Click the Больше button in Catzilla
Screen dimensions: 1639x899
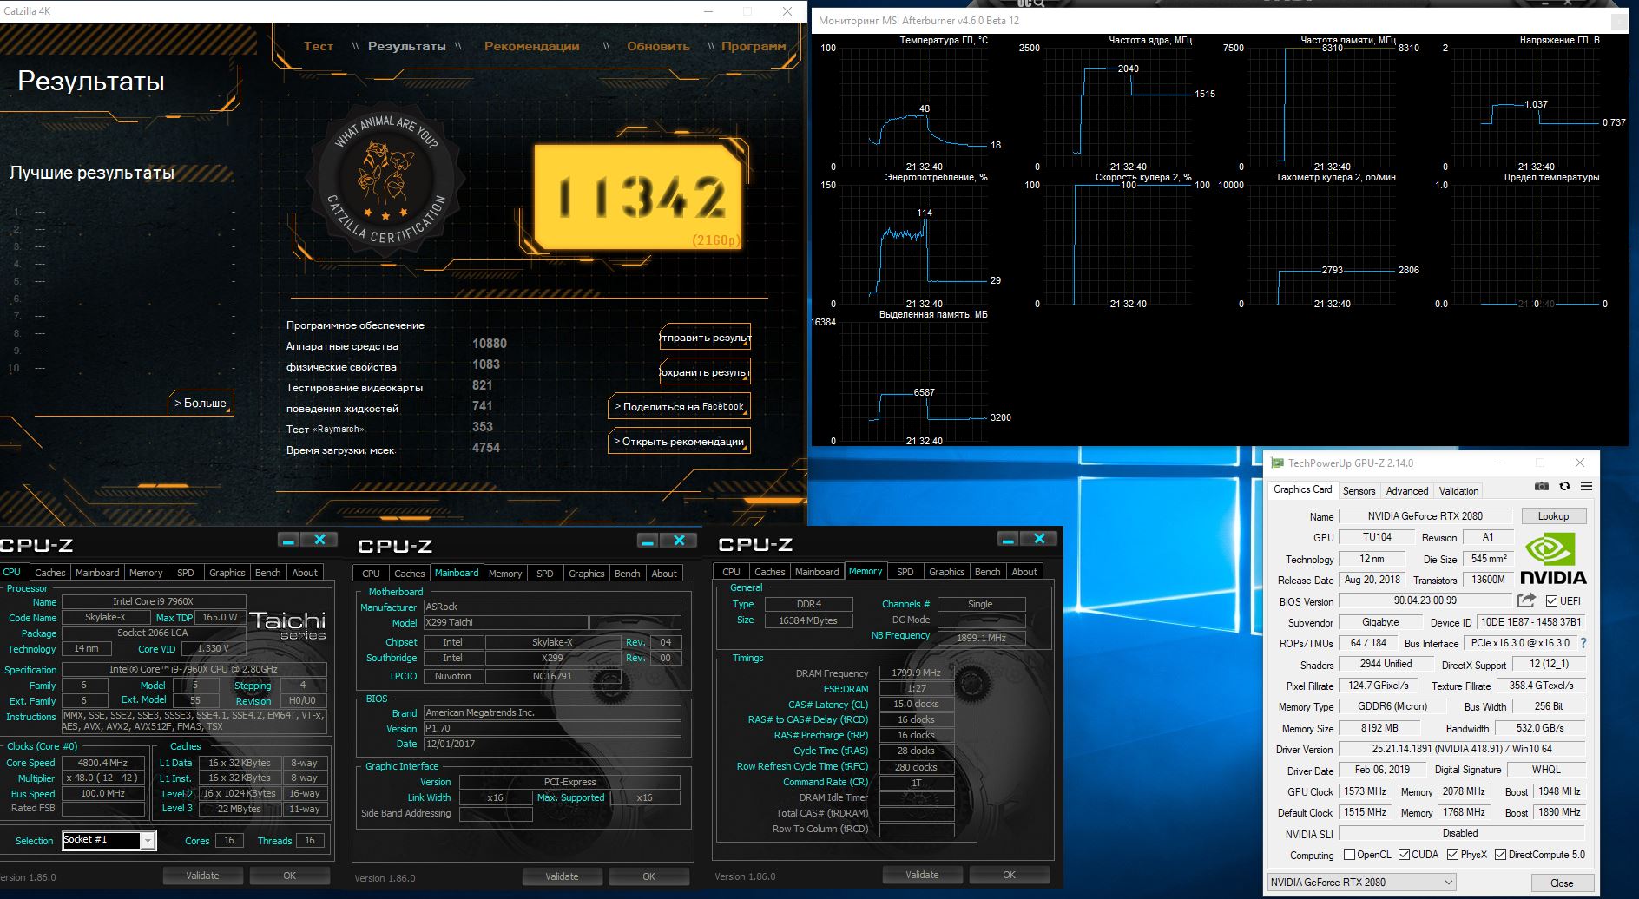click(201, 403)
